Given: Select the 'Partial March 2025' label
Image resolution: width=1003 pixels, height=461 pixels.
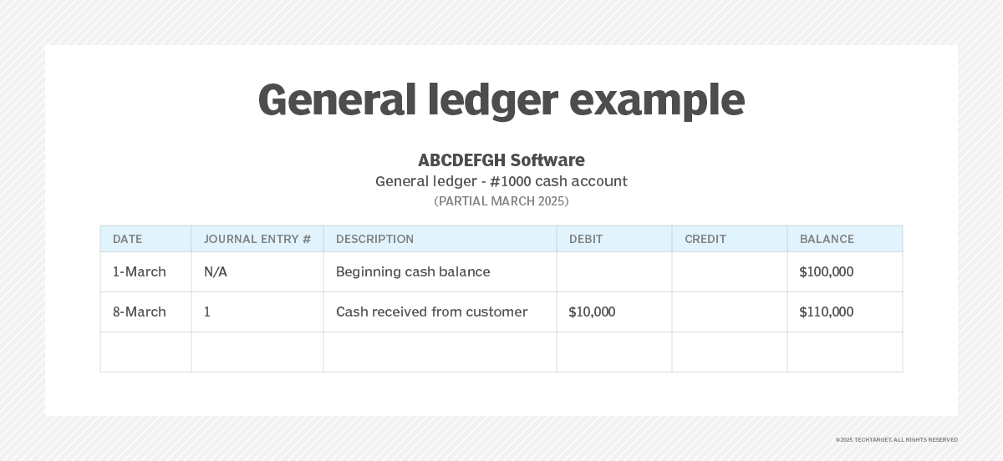Looking at the screenshot, I should pyautogui.click(x=501, y=201).
